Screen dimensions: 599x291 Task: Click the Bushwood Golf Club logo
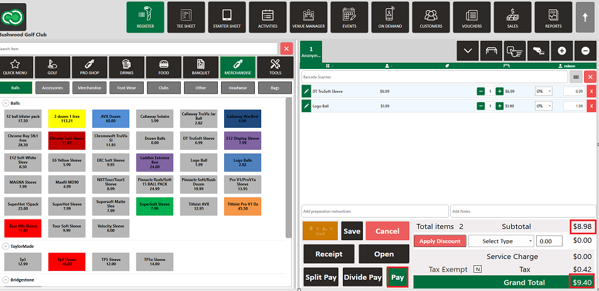coord(13,17)
